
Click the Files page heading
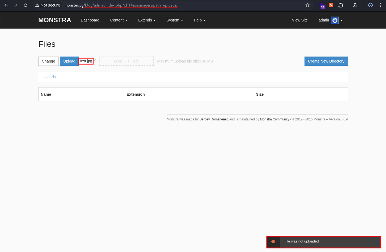pyautogui.click(x=47, y=44)
